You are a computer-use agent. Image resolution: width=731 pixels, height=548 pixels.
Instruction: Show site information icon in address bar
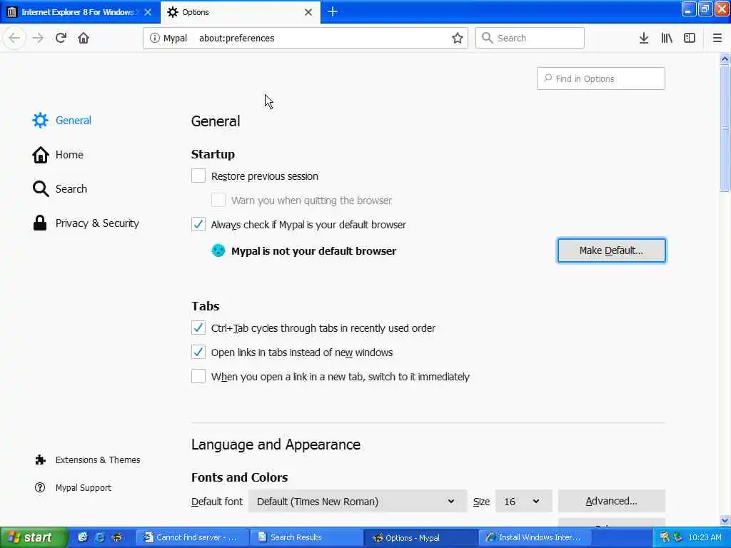coord(154,39)
